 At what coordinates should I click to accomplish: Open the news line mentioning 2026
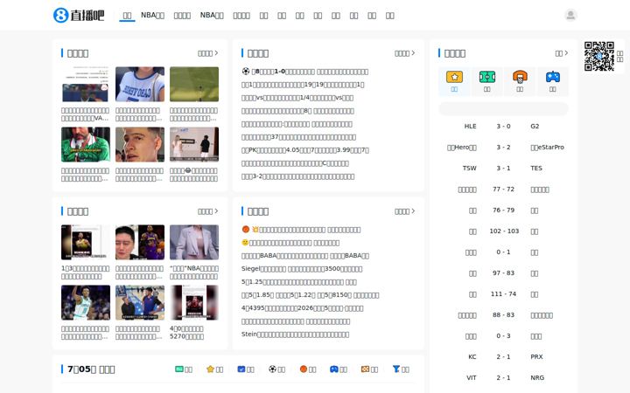pyautogui.click(x=303, y=308)
